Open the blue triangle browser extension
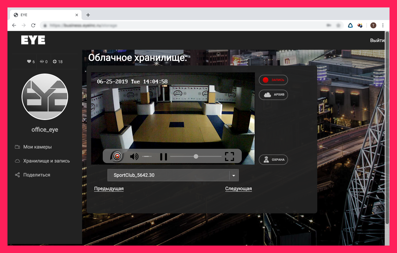 [x=350, y=26]
